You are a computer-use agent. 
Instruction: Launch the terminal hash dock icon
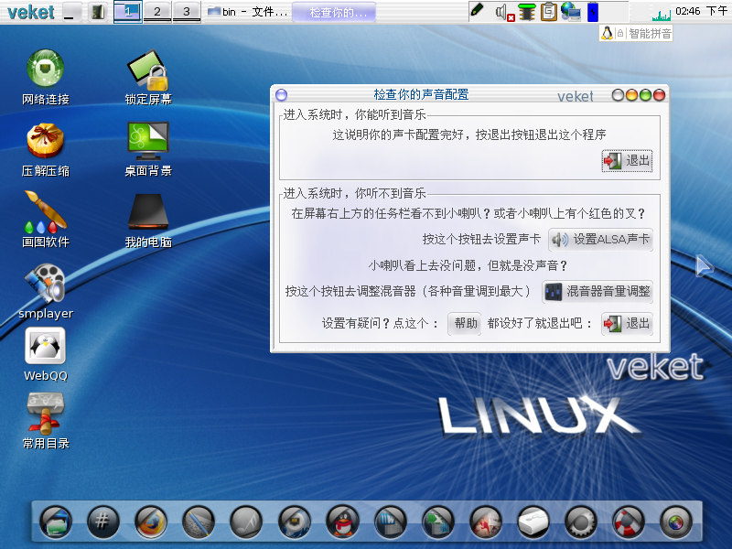coord(103,522)
